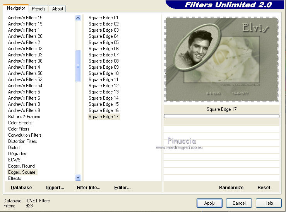The height and width of the screenshot is (212, 286).
Task: Randomize the filter settings
Action: [231, 187]
